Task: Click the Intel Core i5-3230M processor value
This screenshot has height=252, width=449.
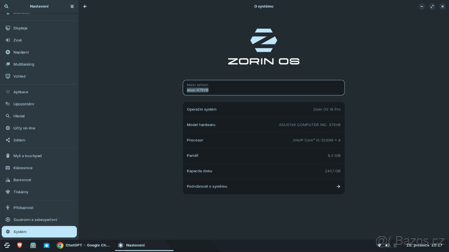Action: [317, 140]
